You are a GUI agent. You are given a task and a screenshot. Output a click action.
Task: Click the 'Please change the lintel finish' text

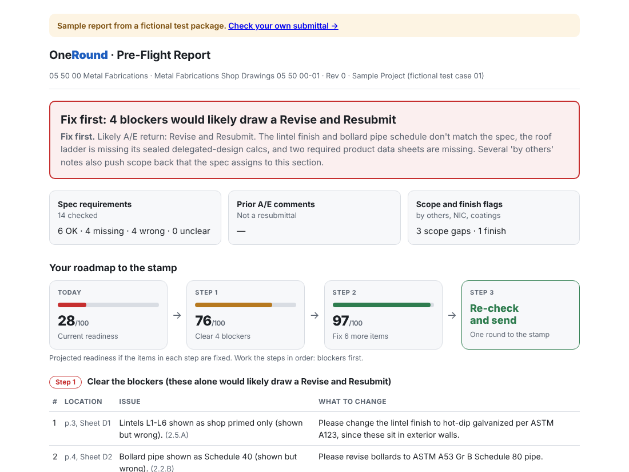coord(436,429)
